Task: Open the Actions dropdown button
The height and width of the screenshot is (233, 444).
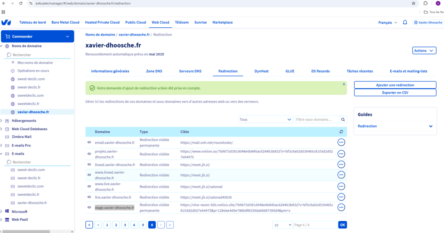Action: click(x=424, y=51)
